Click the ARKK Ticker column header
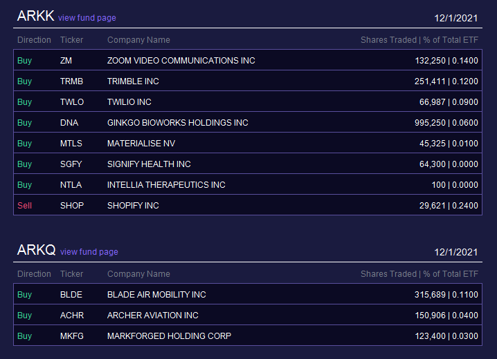The height and width of the screenshot is (359, 497). [x=71, y=40]
